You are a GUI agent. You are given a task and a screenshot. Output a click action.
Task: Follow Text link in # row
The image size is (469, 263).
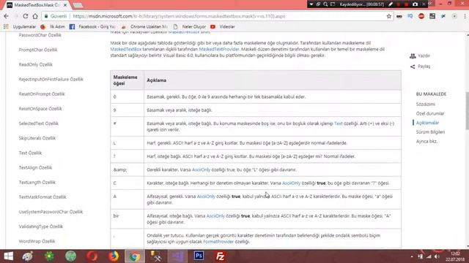(338, 123)
